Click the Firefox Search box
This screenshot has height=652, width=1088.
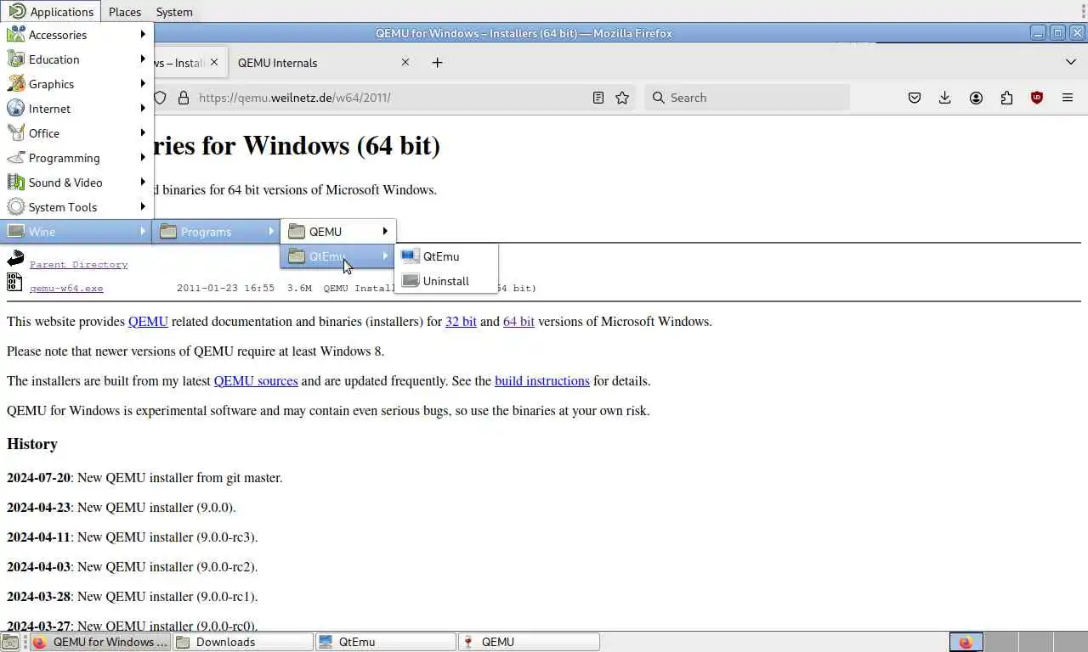click(x=748, y=98)
